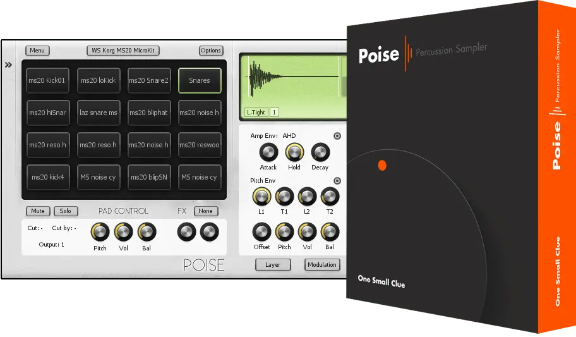This screenshot has width=576, height=337.
Task: Trigger the ms20 Kick01 pad
Action: pos(47,80)
